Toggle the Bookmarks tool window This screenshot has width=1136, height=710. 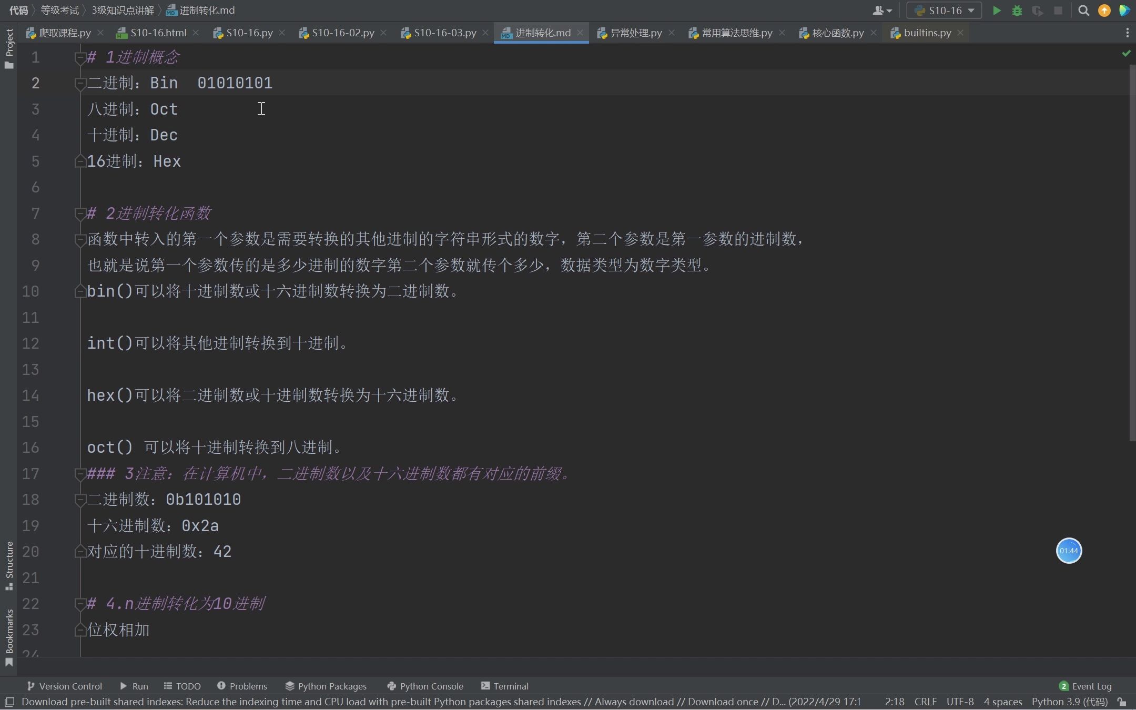click(9, 636)
